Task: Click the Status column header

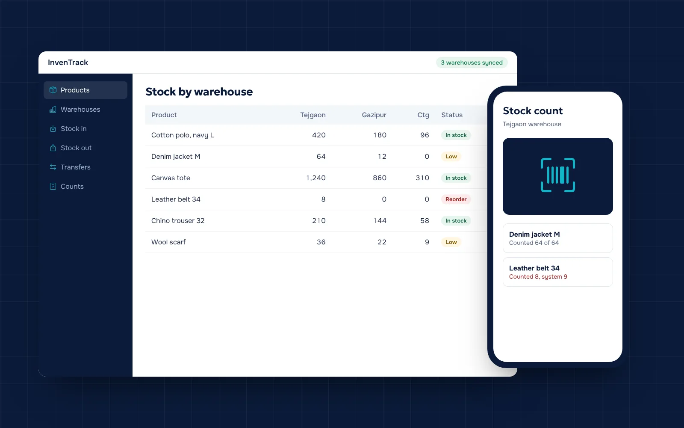Action: coord(452,115)
